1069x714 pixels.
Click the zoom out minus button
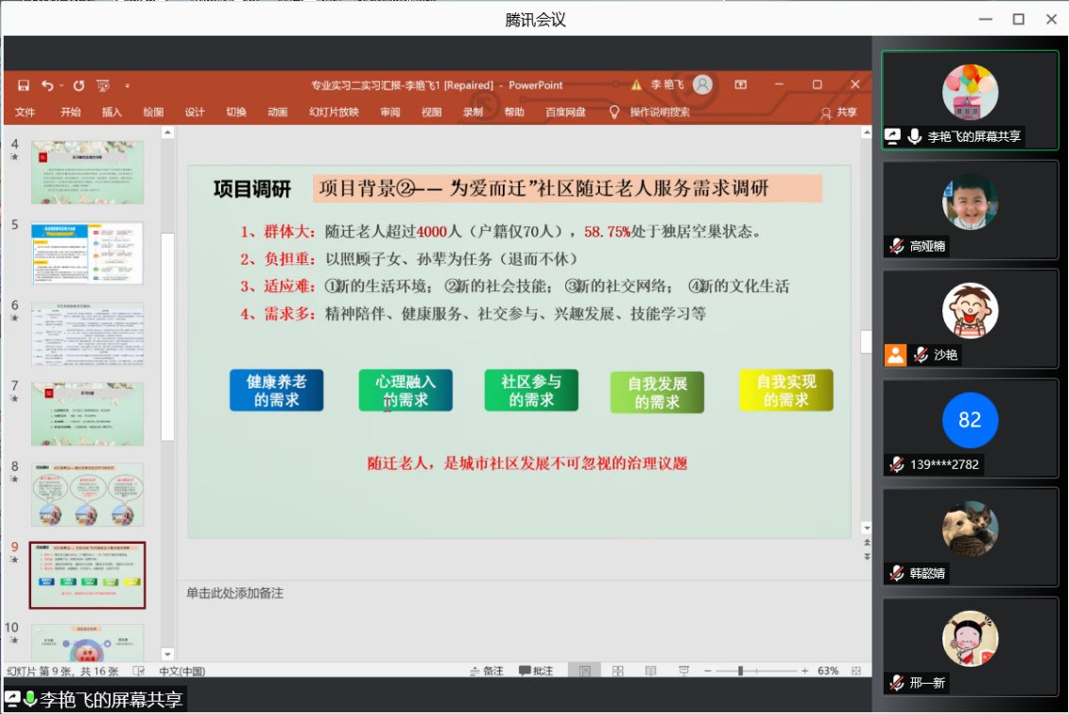click(708, 671)
